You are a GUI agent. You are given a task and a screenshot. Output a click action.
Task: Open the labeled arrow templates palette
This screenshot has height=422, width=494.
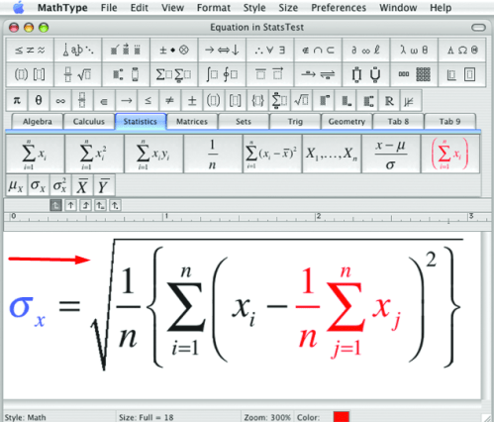[318, 74]
